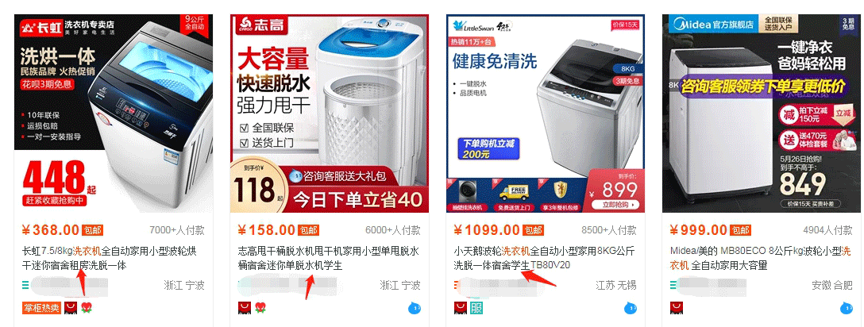This screenshot has width=864, height=327.
Task: Click the heart flower icon under the Chigo listing
Action: (260, 308)
